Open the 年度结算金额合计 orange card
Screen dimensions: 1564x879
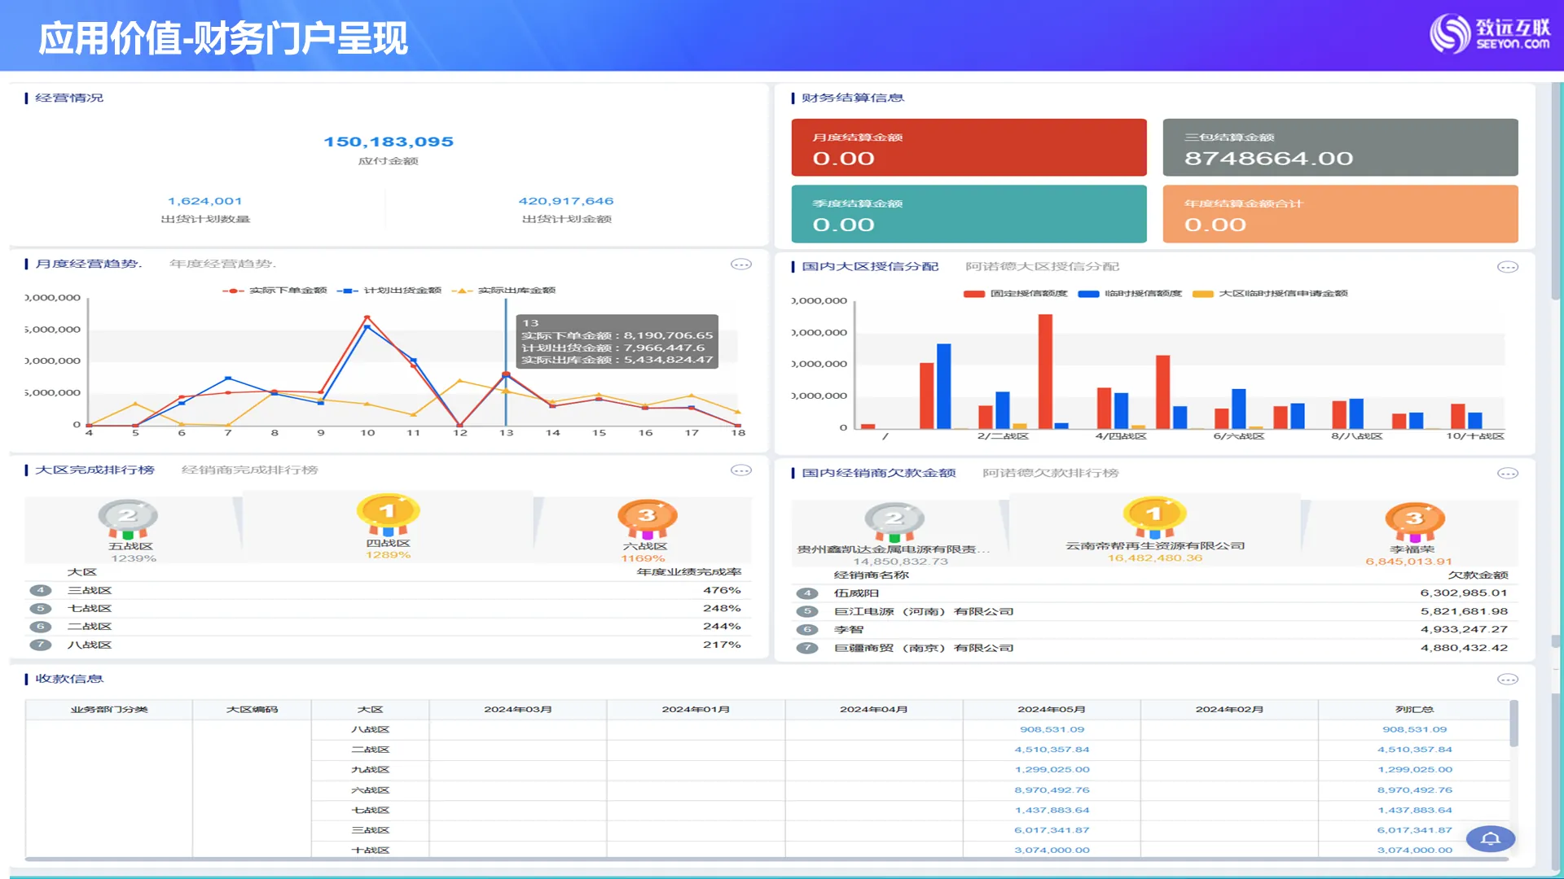coord(1340,214)
